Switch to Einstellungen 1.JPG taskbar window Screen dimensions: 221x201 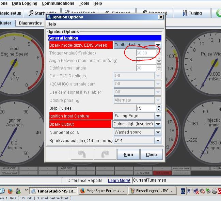[x=153, y=191]
